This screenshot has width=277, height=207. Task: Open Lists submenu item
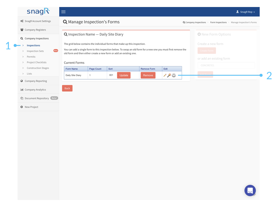[x=29, y=74]
